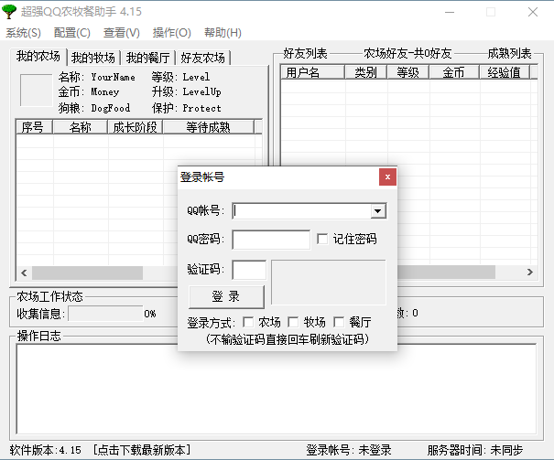The image size is (554, 460).
Task: Switch to the 我的农场 tab
Action: [x=38, y=57]
